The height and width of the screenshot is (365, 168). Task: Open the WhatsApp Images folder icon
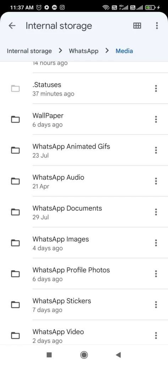point(15,243)
